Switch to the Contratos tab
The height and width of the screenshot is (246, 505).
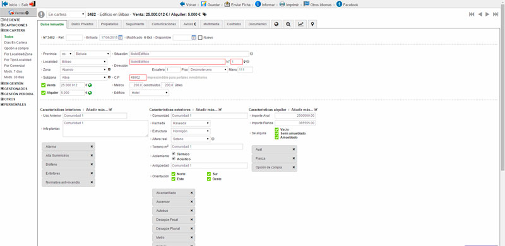tap(234, 24)
